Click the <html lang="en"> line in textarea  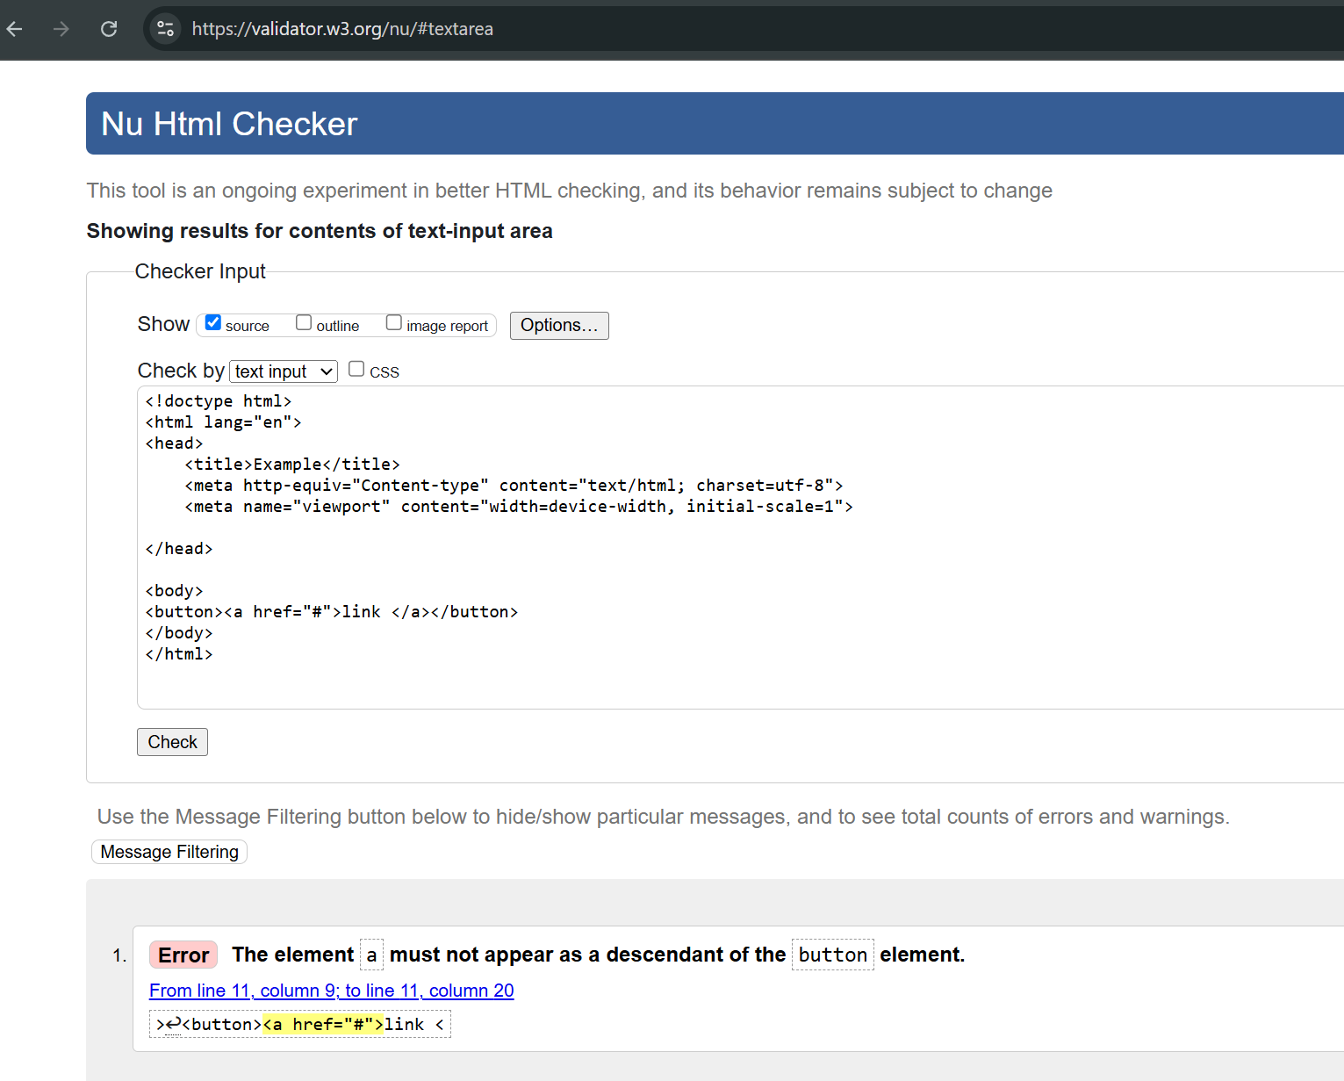click(224, 422)
